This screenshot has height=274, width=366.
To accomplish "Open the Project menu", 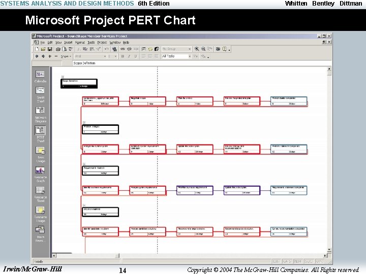I will click(x=102, y=43).
